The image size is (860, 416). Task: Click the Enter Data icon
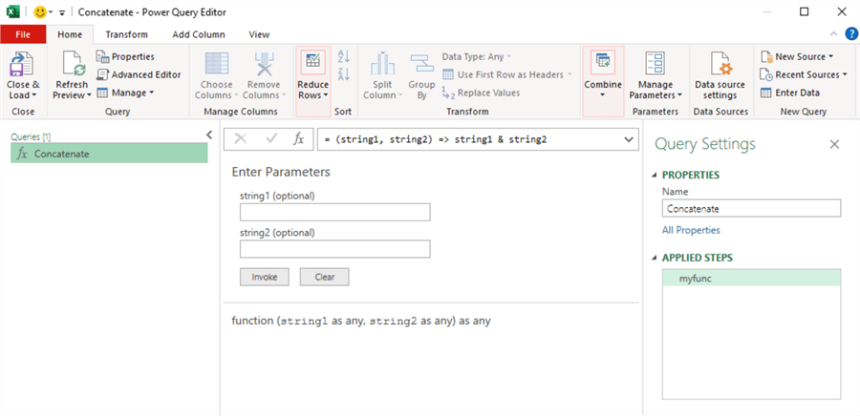coord(766,93)
